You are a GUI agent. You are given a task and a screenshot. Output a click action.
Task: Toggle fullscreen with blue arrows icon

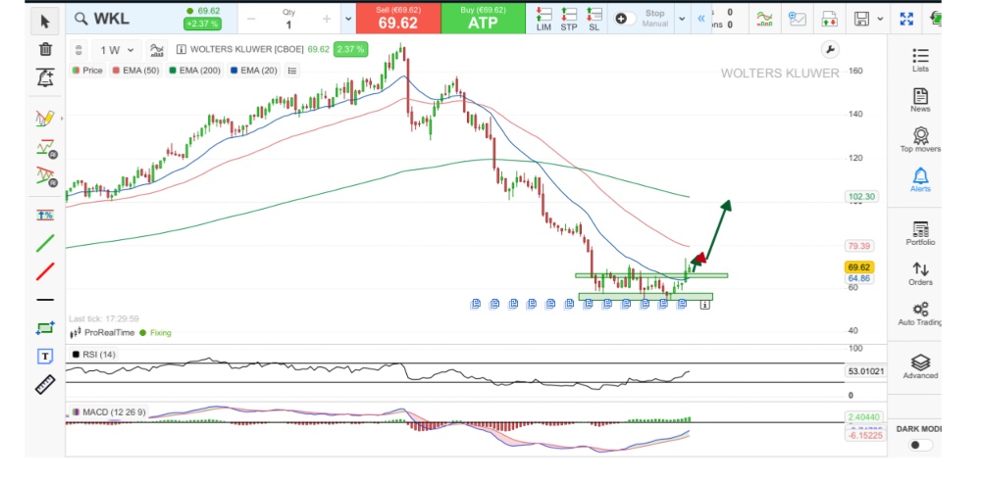pos(906,19)
